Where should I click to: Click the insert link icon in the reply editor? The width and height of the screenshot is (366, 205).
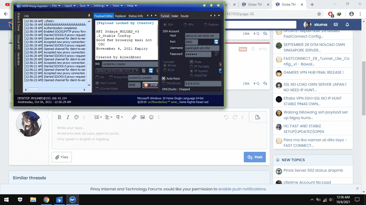click(134, 117)
